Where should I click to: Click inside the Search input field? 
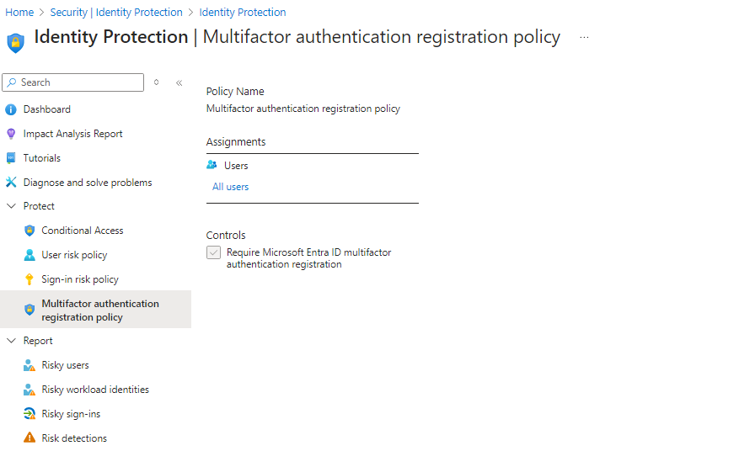tap(73, 82)
